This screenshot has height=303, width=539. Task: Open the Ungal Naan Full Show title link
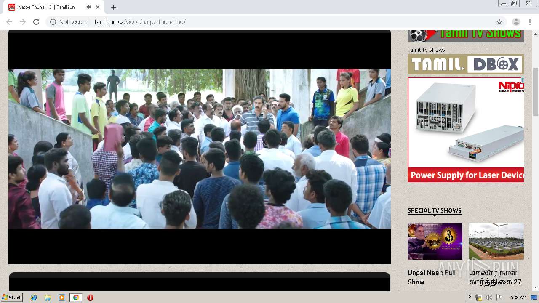coord(432,277)
